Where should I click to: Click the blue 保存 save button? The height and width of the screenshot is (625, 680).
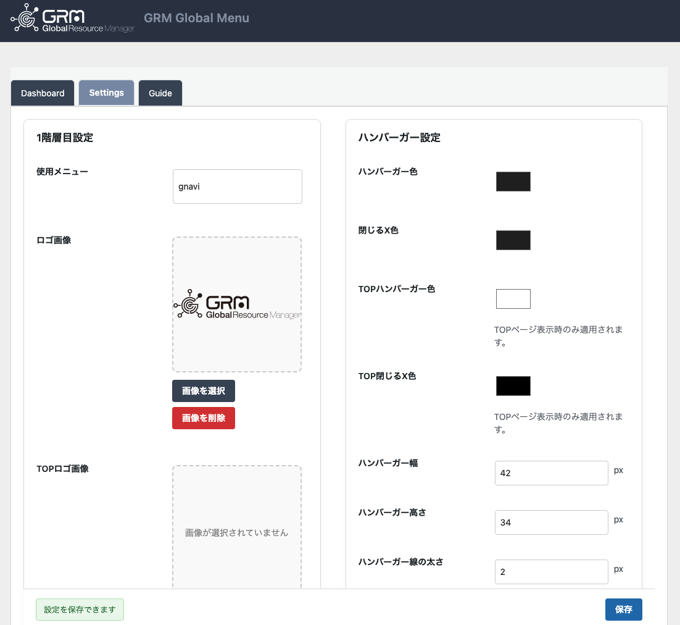click(624, 610)
